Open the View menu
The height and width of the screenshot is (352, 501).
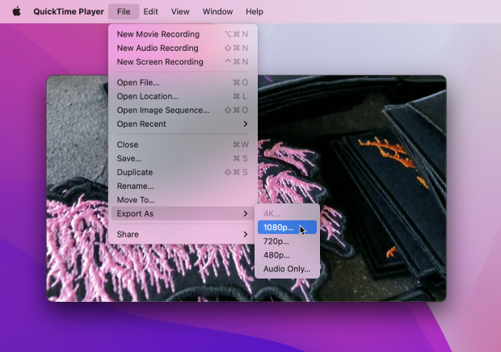coord(180,11)
